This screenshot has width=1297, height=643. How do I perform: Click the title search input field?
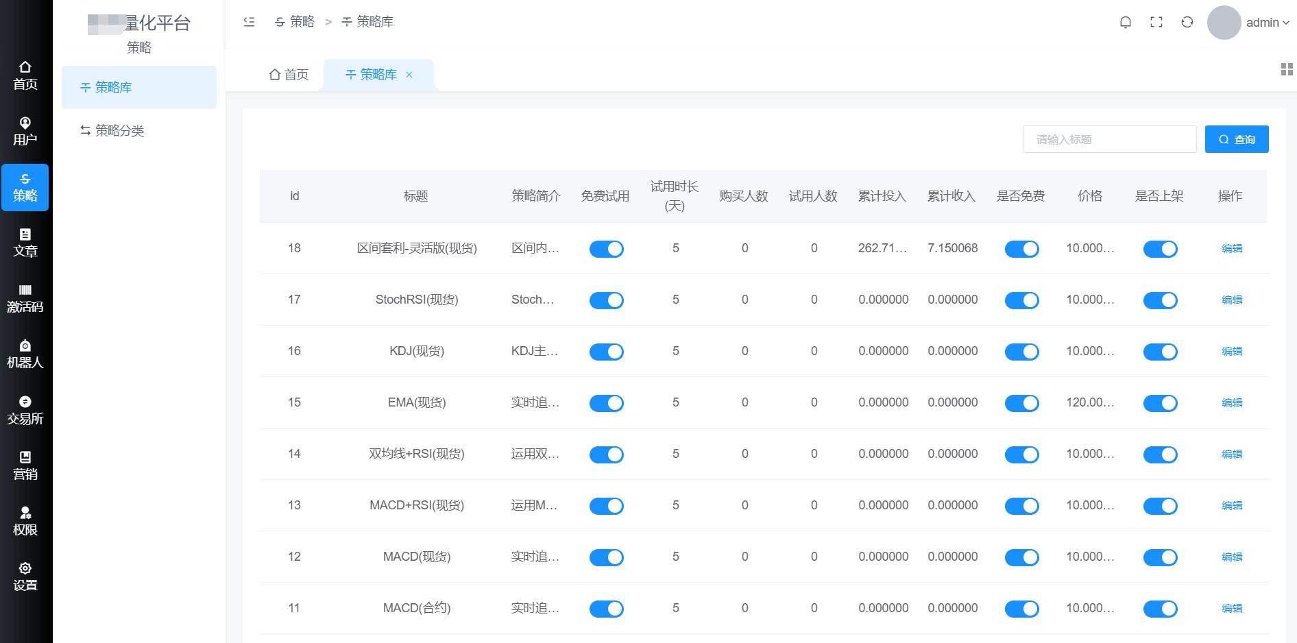[1108, 139]
